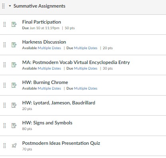Click drag handle beside Summative Assignments header

pyautogui.click(x=4, y=6)
